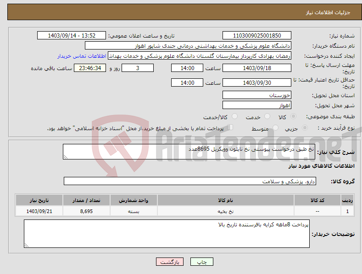The width and height of the screenshot is (362, 274).
Task: Click the شرح کلی نیاز text area
Action: (189, 152)
